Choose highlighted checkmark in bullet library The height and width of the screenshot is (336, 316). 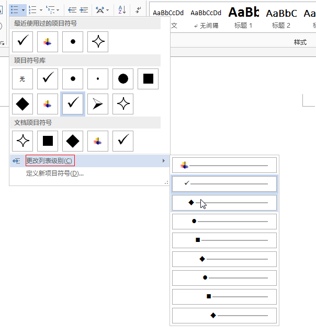coord(73,104)
